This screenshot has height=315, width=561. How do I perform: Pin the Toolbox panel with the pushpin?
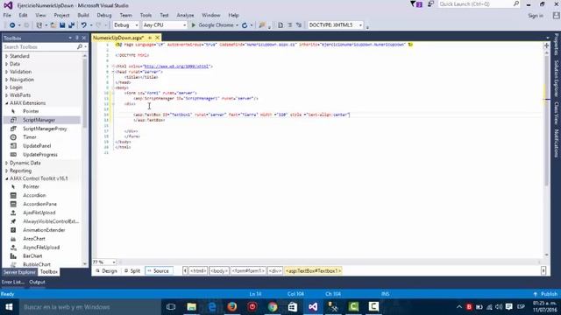[77, 38]
